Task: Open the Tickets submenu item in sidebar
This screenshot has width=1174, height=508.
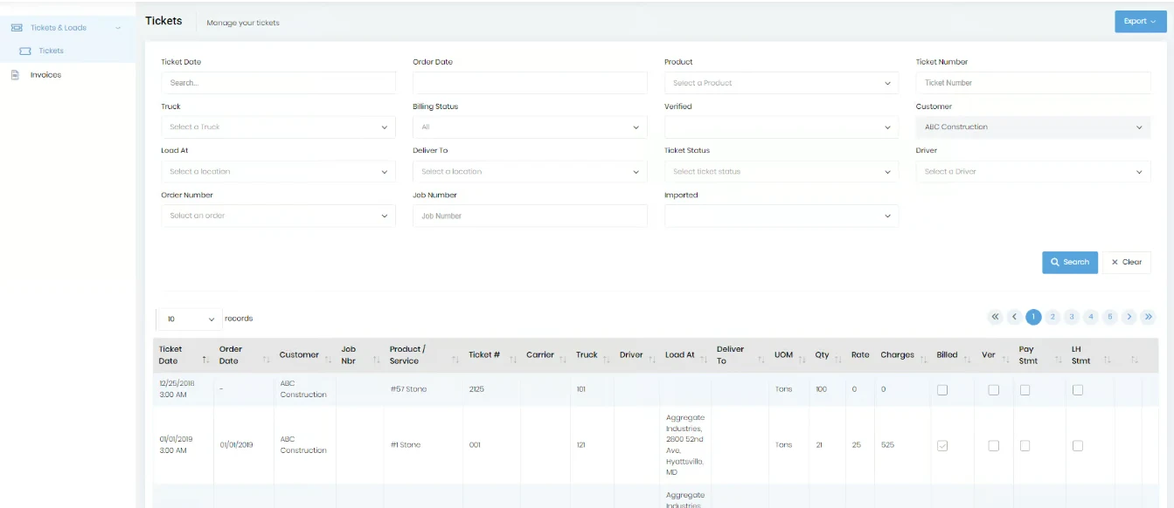Action: click(x=51, y=51)
